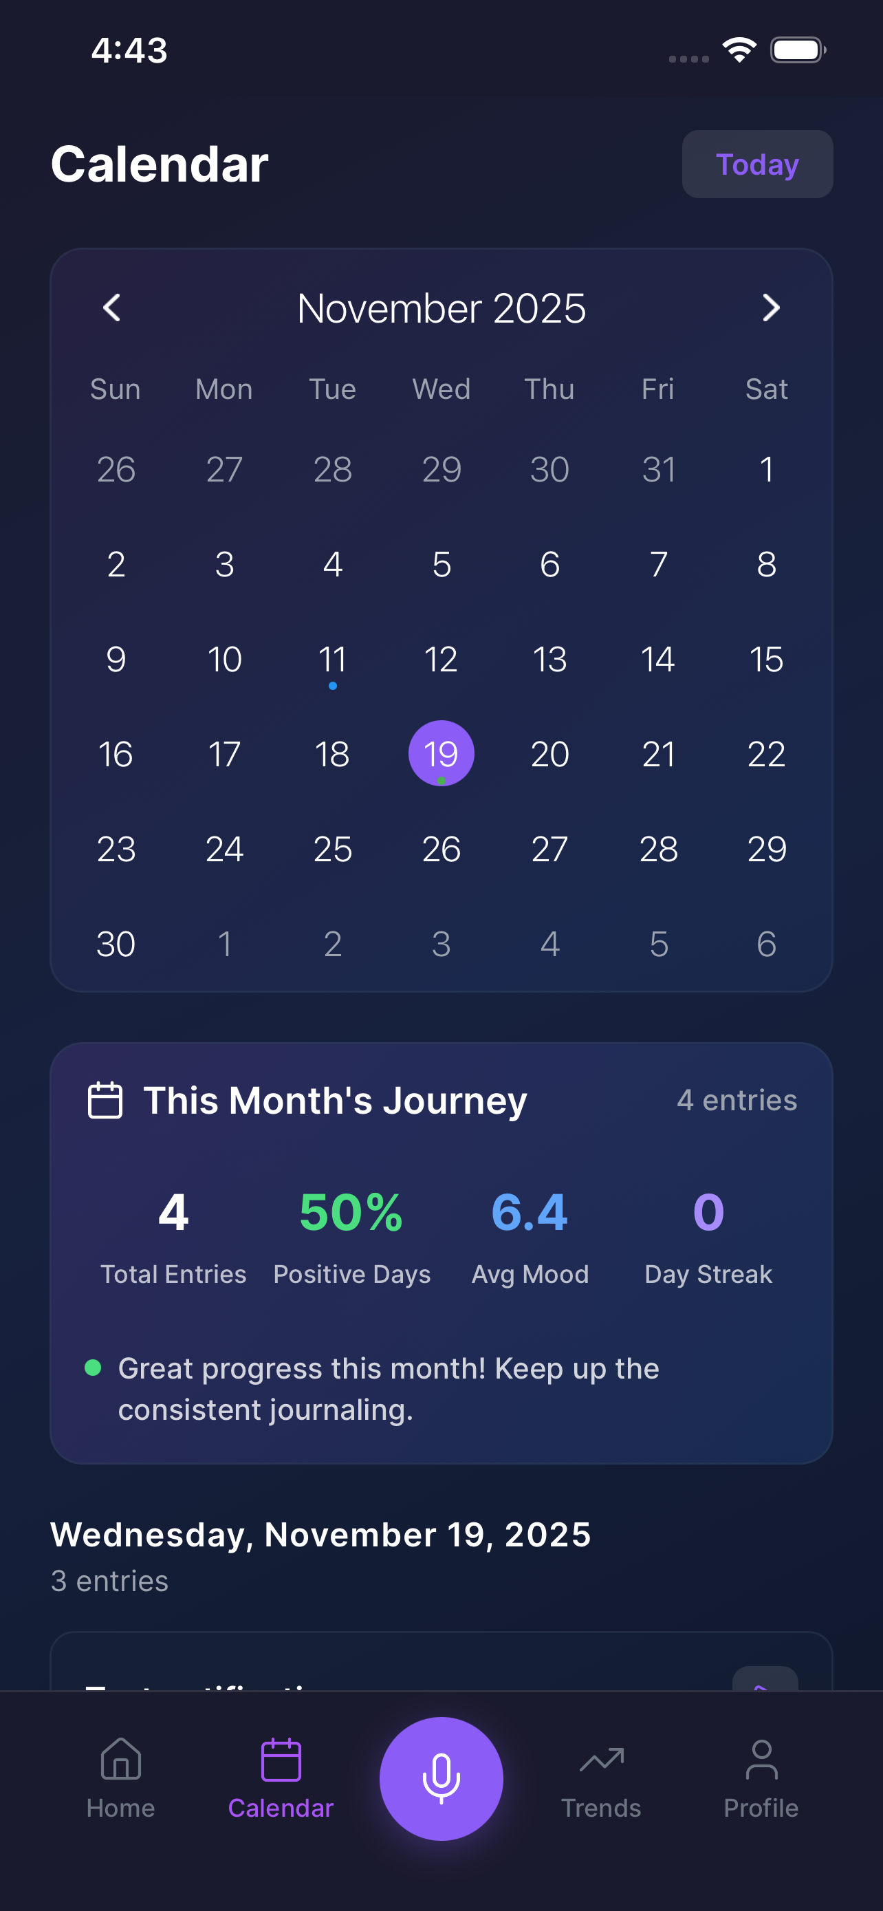Click the Calendar page title

tap(159, 164)
